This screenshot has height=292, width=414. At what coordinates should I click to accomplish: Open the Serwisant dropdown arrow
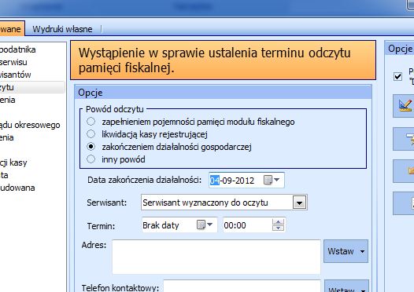[299, 203]
